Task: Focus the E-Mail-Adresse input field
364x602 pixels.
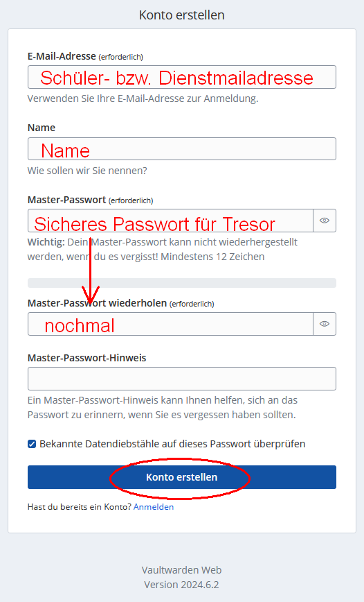Action: (x=181, y=77)
